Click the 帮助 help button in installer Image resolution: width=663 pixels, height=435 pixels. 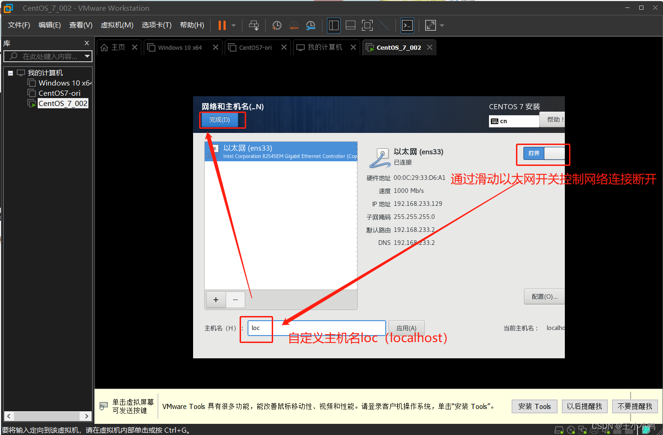coord(553,119)
